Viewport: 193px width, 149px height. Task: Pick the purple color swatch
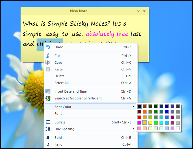172,117
